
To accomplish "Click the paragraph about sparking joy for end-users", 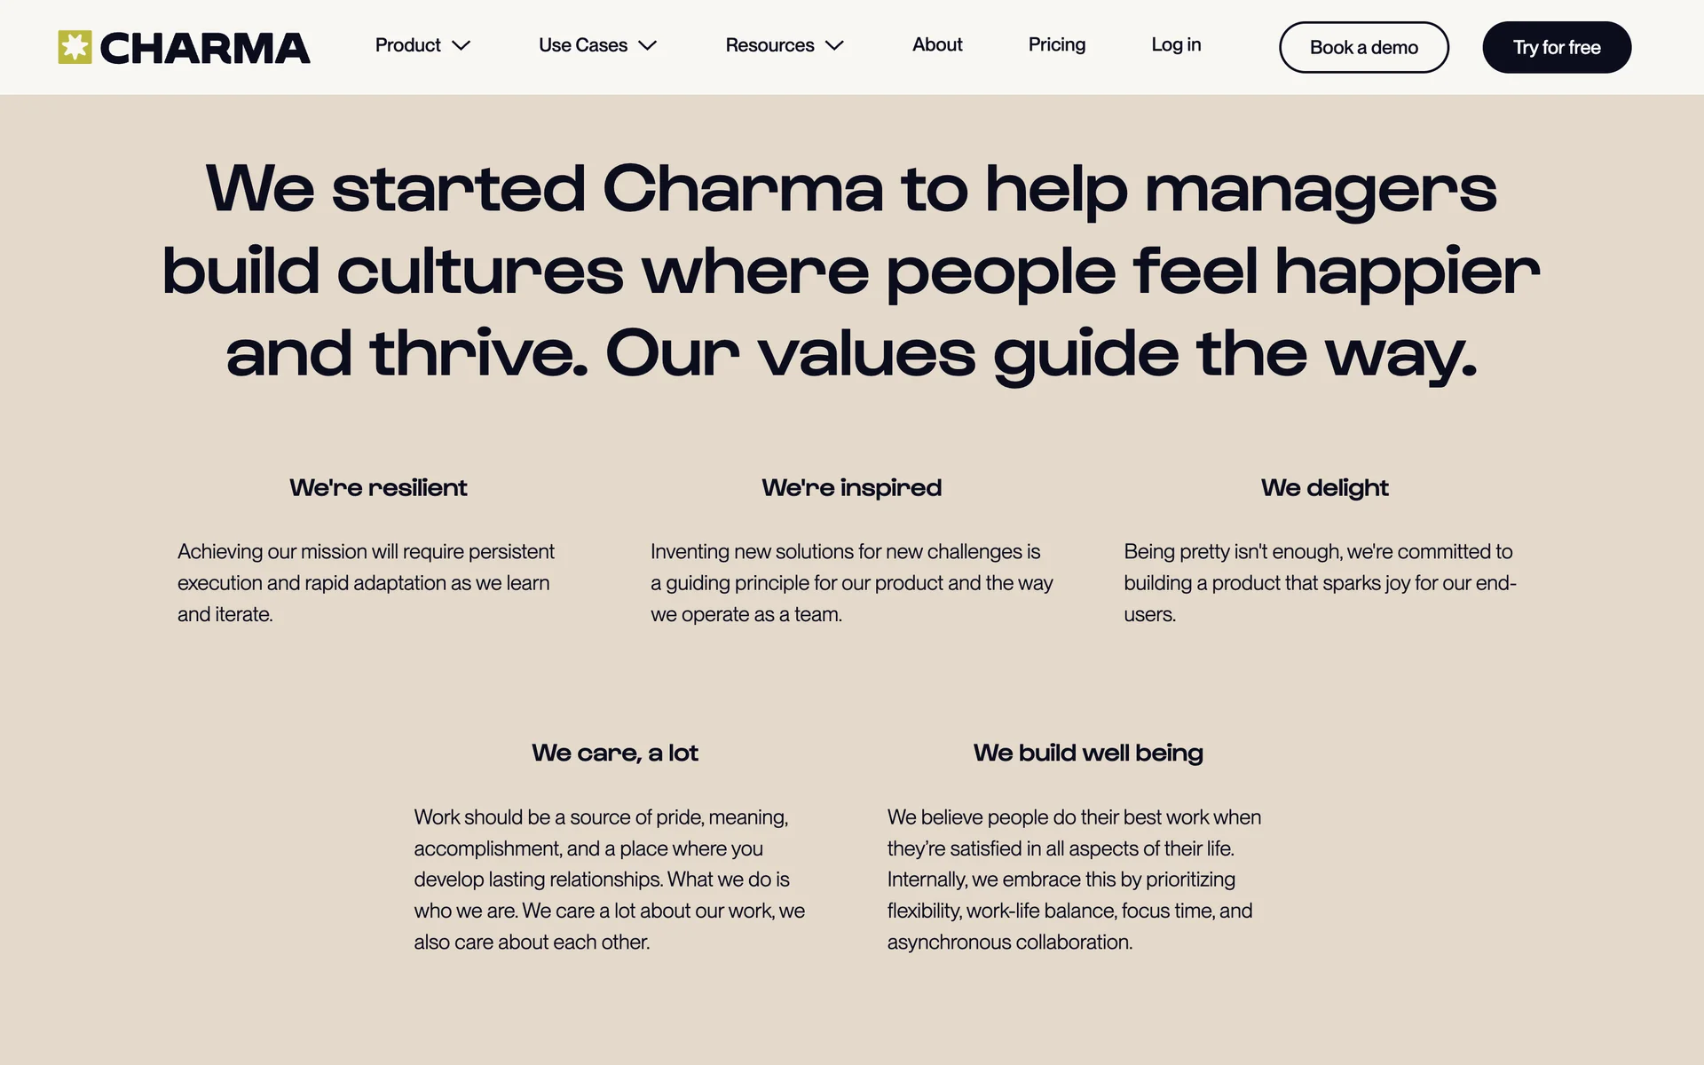I will [1320, 582].
